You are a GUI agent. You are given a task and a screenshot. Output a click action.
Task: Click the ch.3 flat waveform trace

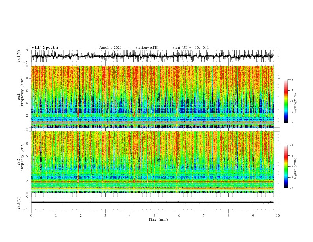coord(152,202)
